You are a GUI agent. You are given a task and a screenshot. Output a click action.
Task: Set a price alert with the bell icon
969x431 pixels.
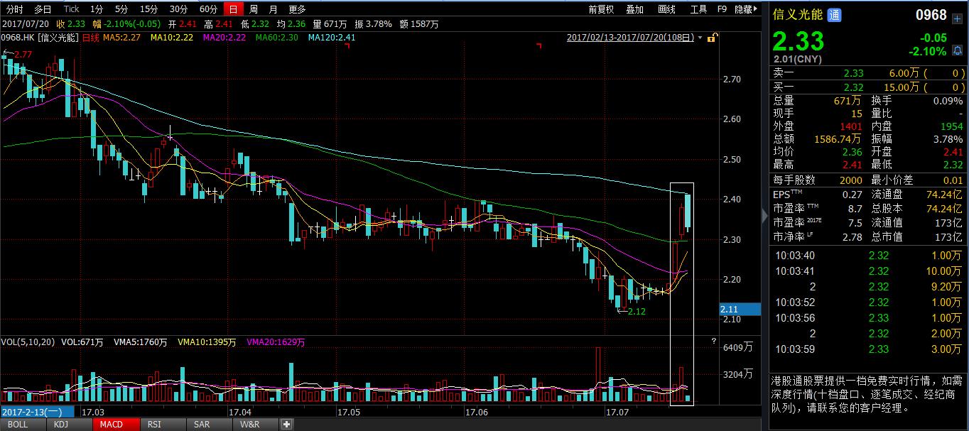(x=957, y=51)
